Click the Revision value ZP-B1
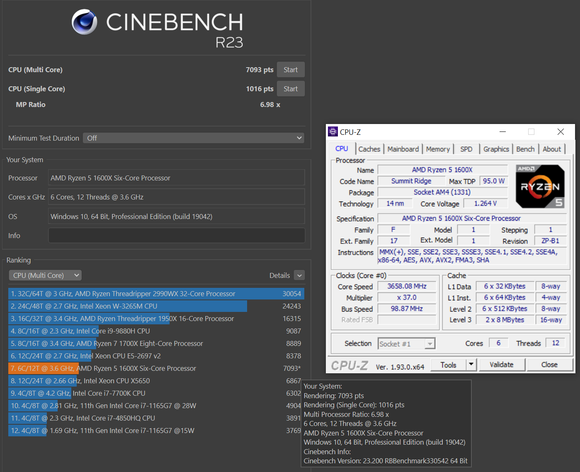Viewport: 580px width, 472px height. tap(550, 241)
